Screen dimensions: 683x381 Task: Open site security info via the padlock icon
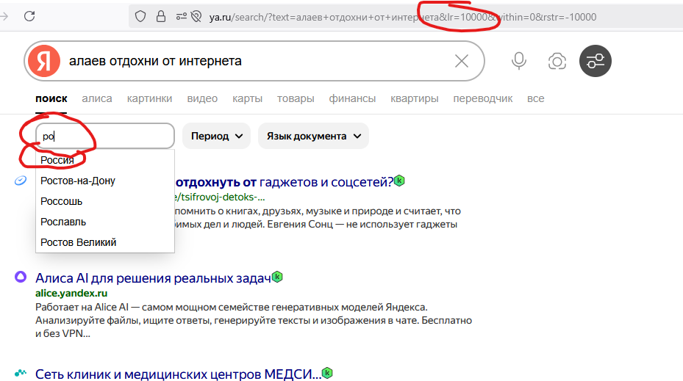pyautogui.click(x=160, y=17)
